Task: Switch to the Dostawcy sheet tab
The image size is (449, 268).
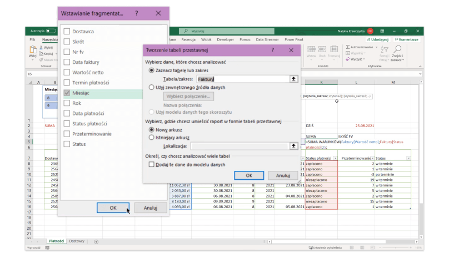Action: [77, 241]
